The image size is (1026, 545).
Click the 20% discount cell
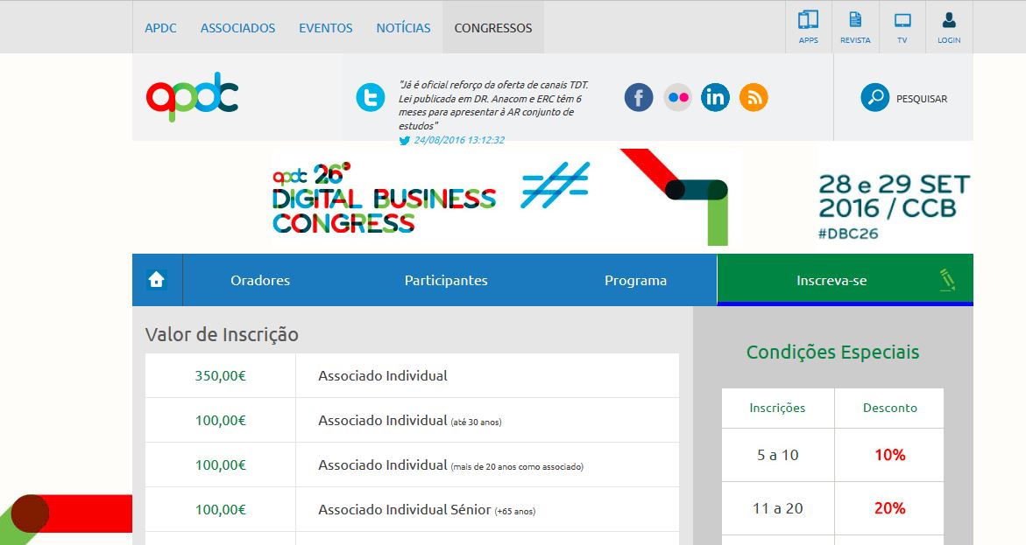pos(889,508)
